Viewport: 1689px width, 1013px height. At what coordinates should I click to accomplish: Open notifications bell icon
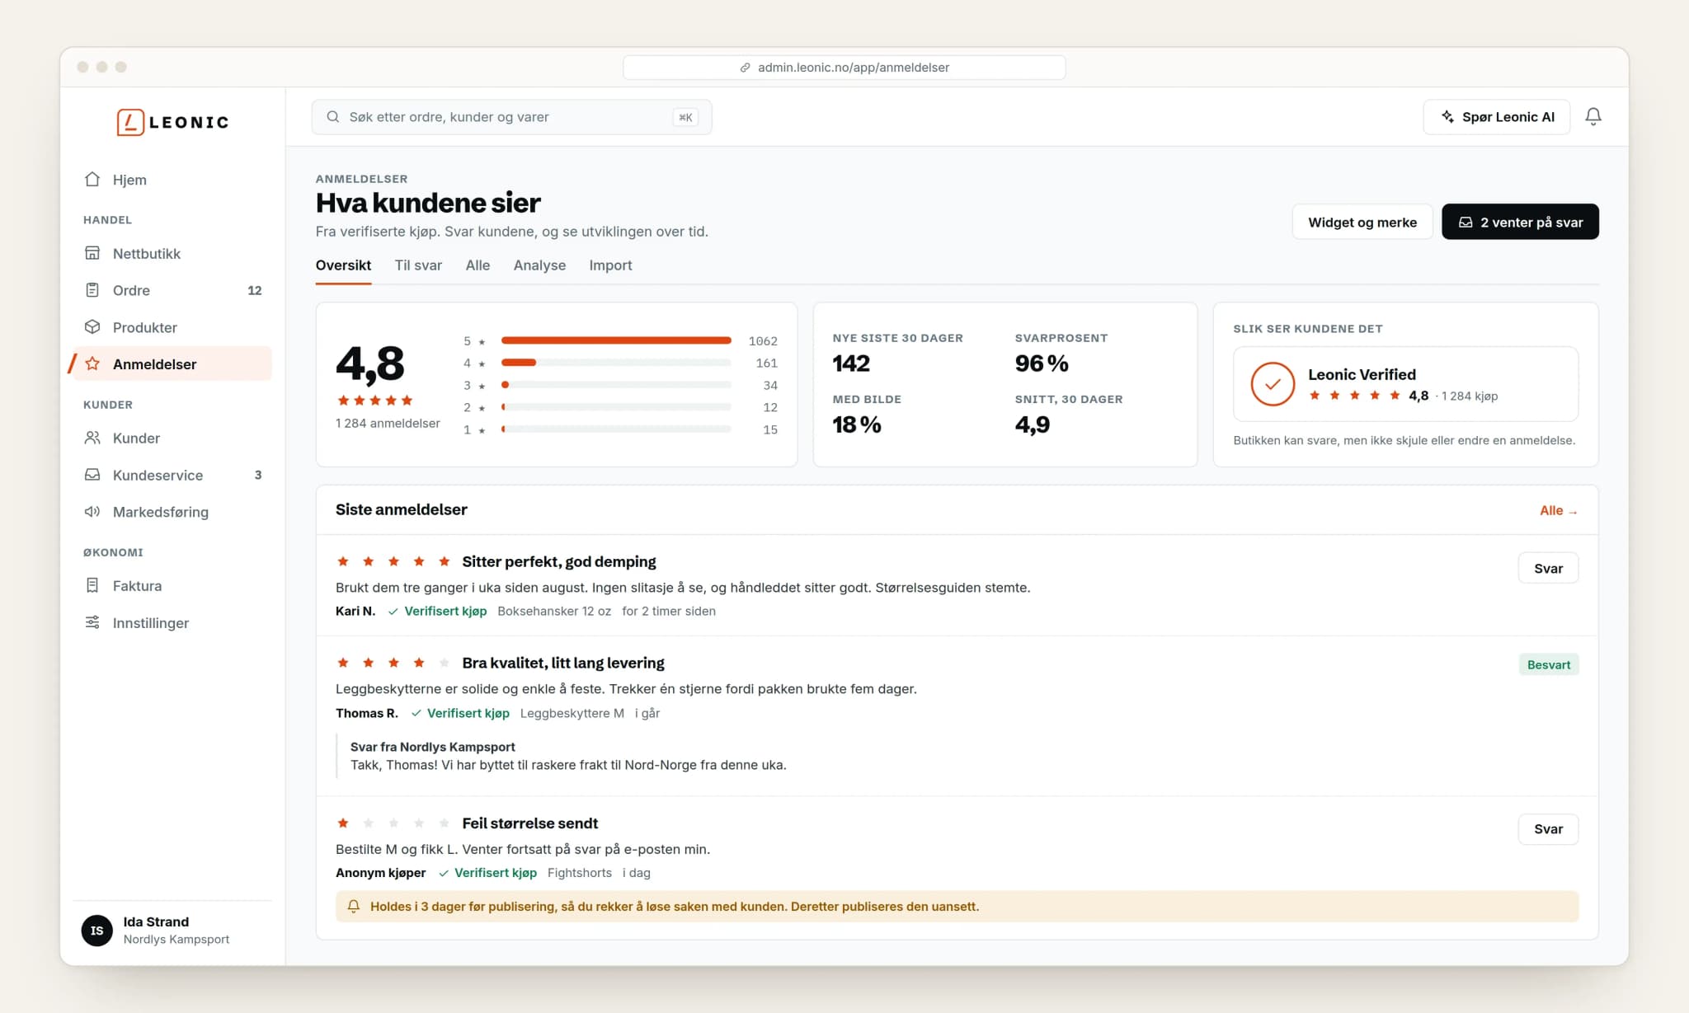pos(1593,117)
